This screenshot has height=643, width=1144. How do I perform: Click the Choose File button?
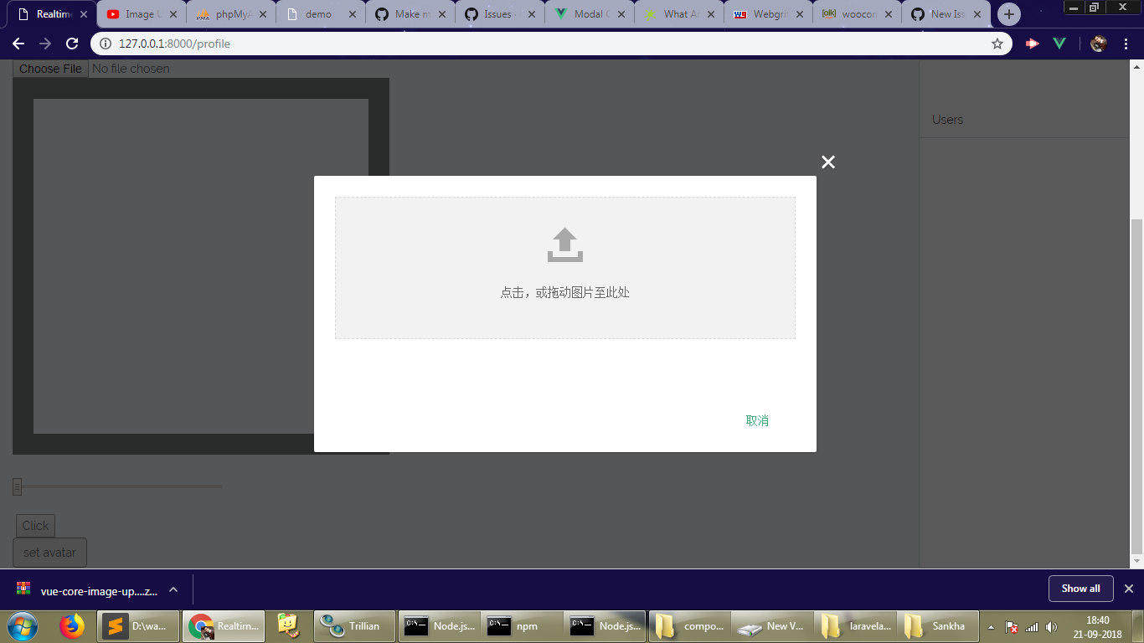50,69
